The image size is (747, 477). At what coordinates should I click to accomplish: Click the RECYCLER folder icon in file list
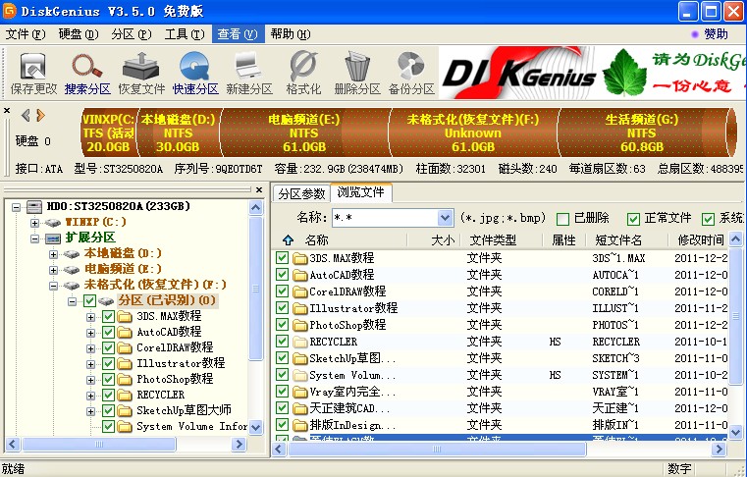coord(300,342)
